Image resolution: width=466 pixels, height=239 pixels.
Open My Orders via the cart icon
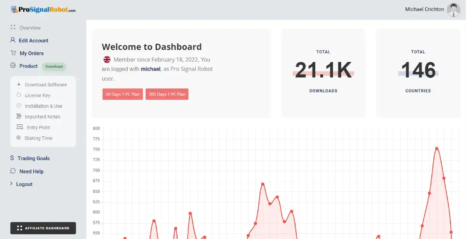coord(13,53)
